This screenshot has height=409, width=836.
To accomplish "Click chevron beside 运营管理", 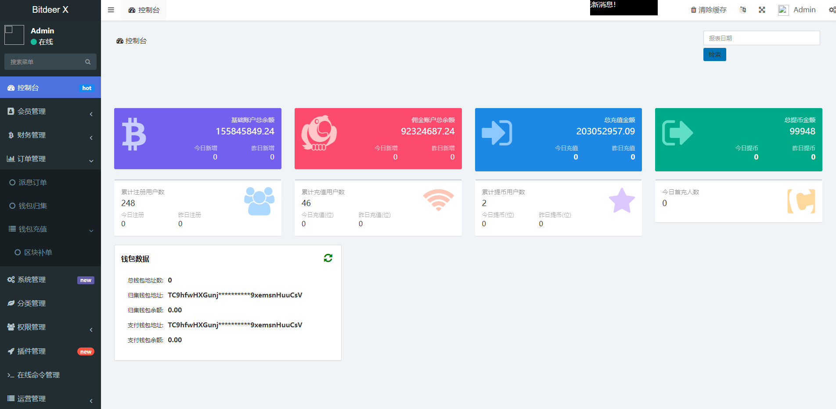I will point(91,401).
